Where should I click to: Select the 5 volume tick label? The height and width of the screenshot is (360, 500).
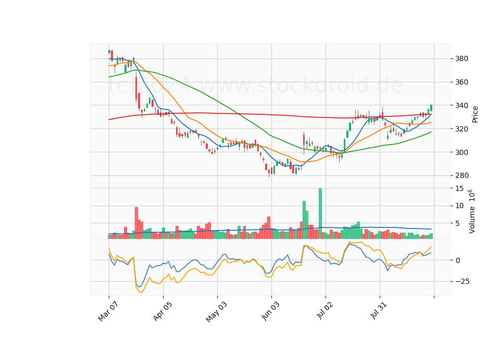tap(458, 224)
